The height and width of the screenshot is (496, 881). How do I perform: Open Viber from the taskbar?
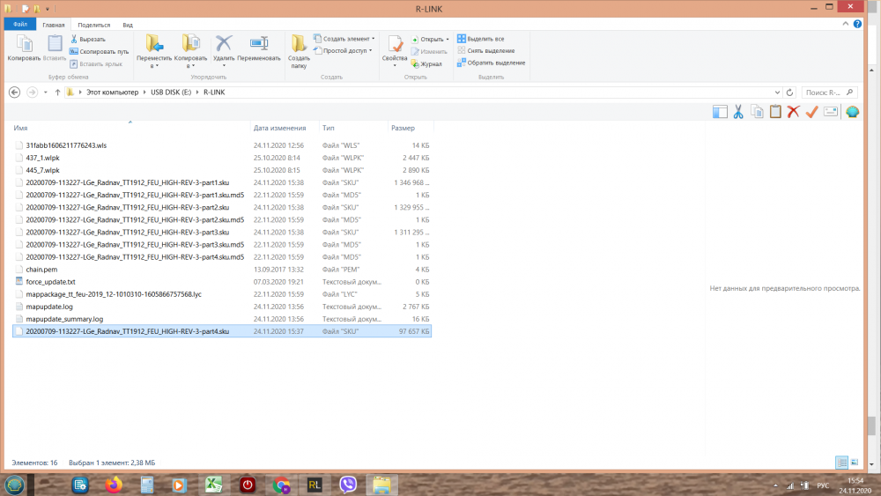pos(348,485)
